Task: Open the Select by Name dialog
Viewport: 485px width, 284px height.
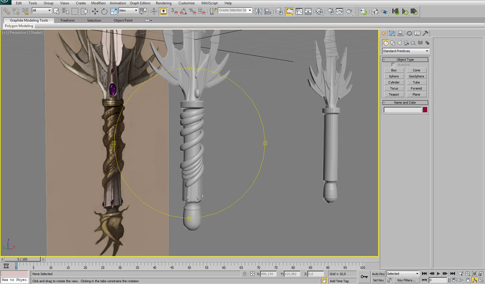Action: point(65,11)
